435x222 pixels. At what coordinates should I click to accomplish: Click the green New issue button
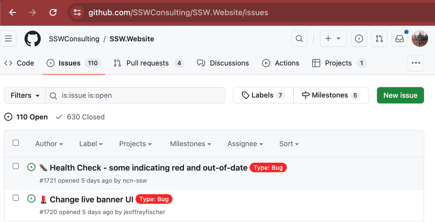click(x=400, y=95)
